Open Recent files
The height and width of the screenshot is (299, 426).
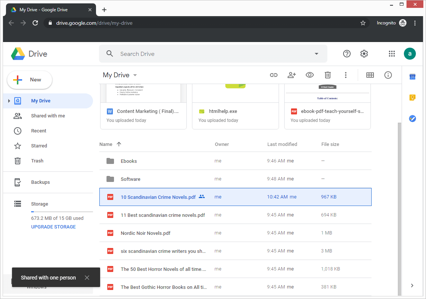click(48, 131)
